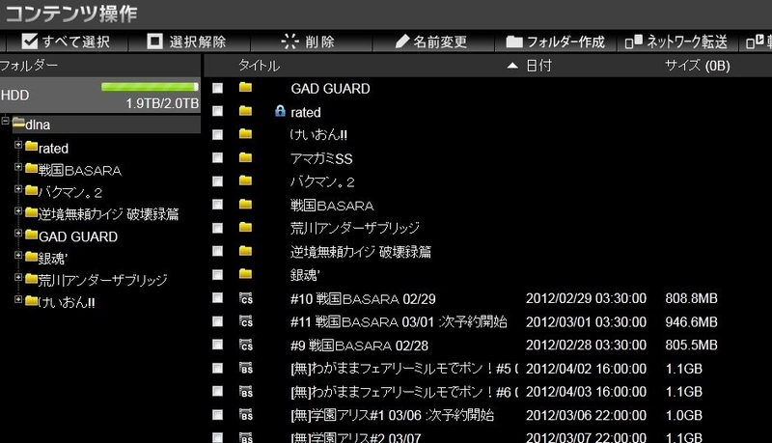Click the BS icon of ミルモでポン！#6 recording
This screenshot has width=772, height=443.
246,391
